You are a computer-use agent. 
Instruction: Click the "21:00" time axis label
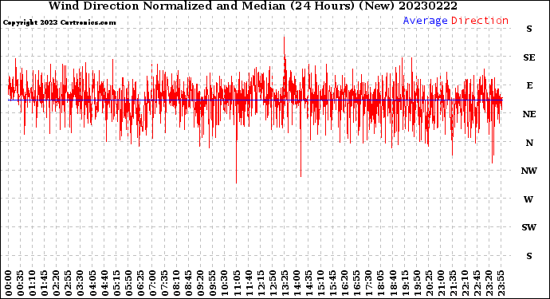click(x=441, y=283)
